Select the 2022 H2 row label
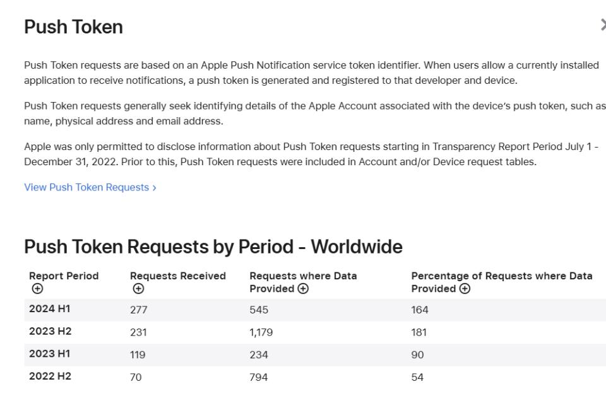This screenshot has width=606, height=413. point(50,376)
